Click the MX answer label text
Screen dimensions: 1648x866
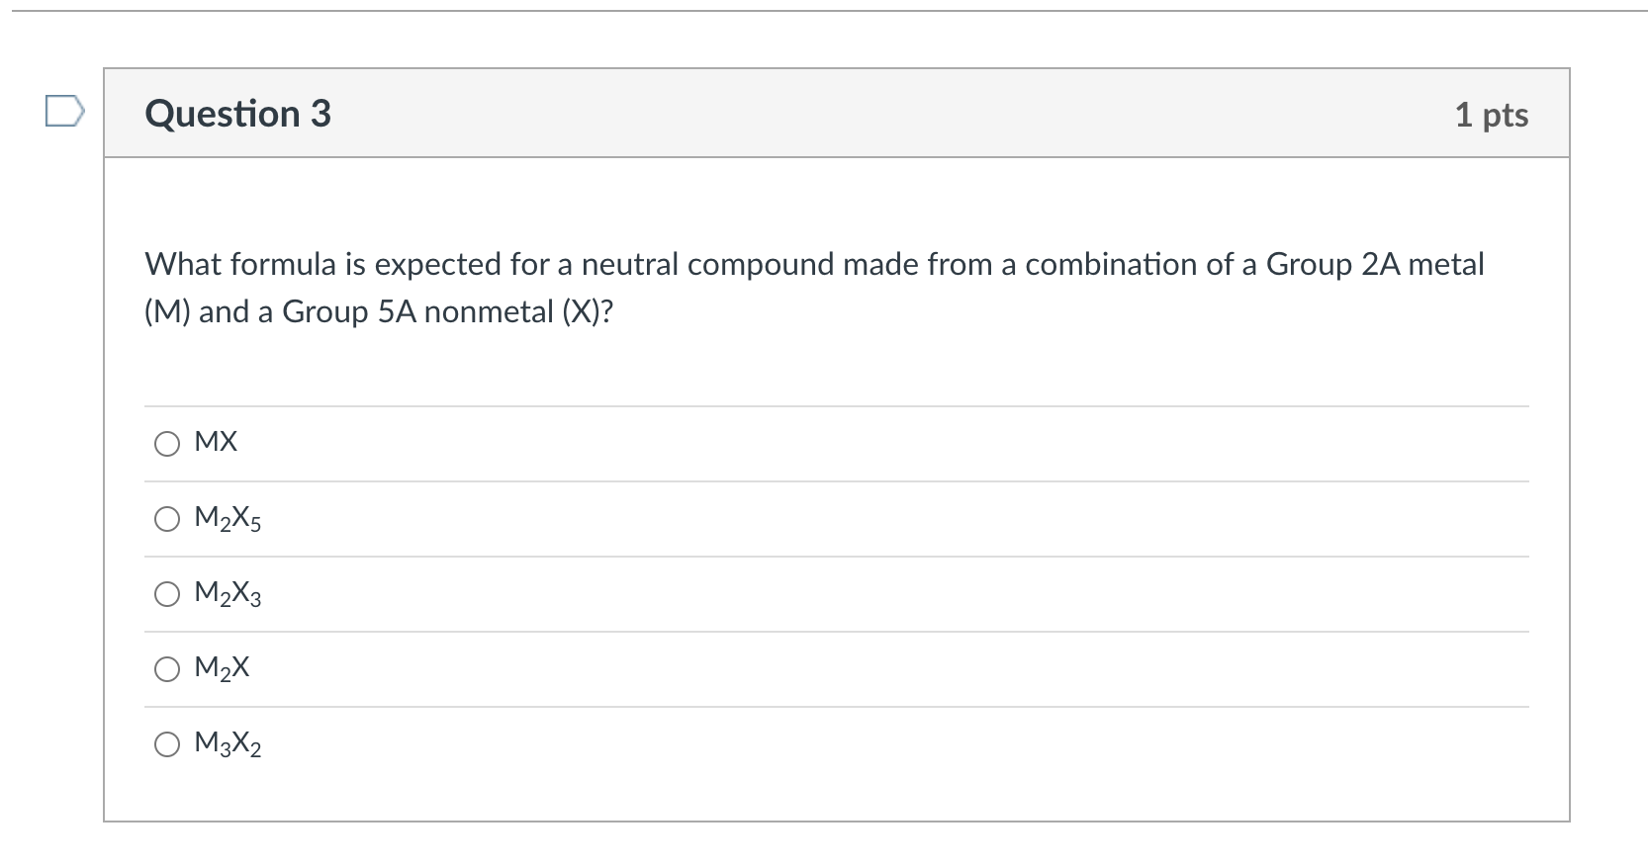[x=217, y=442]
